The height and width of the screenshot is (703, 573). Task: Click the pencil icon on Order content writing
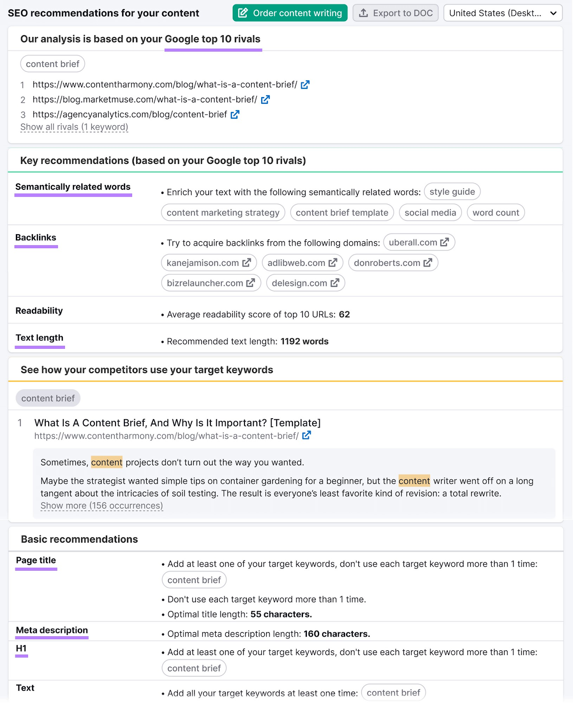tap(243, 13)
